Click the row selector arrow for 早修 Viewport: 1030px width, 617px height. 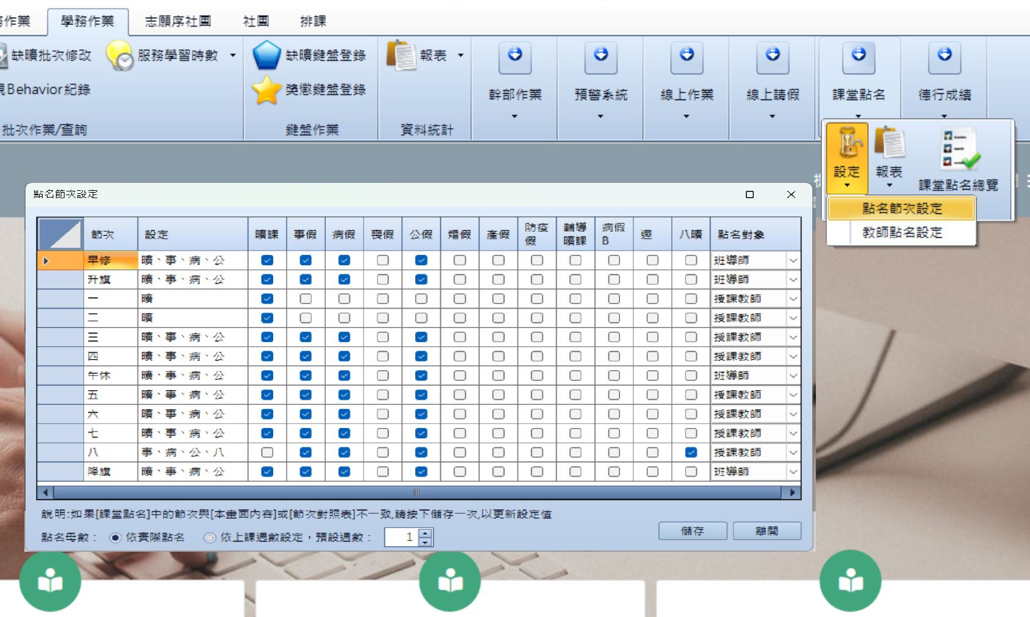(x=46, y=260)
